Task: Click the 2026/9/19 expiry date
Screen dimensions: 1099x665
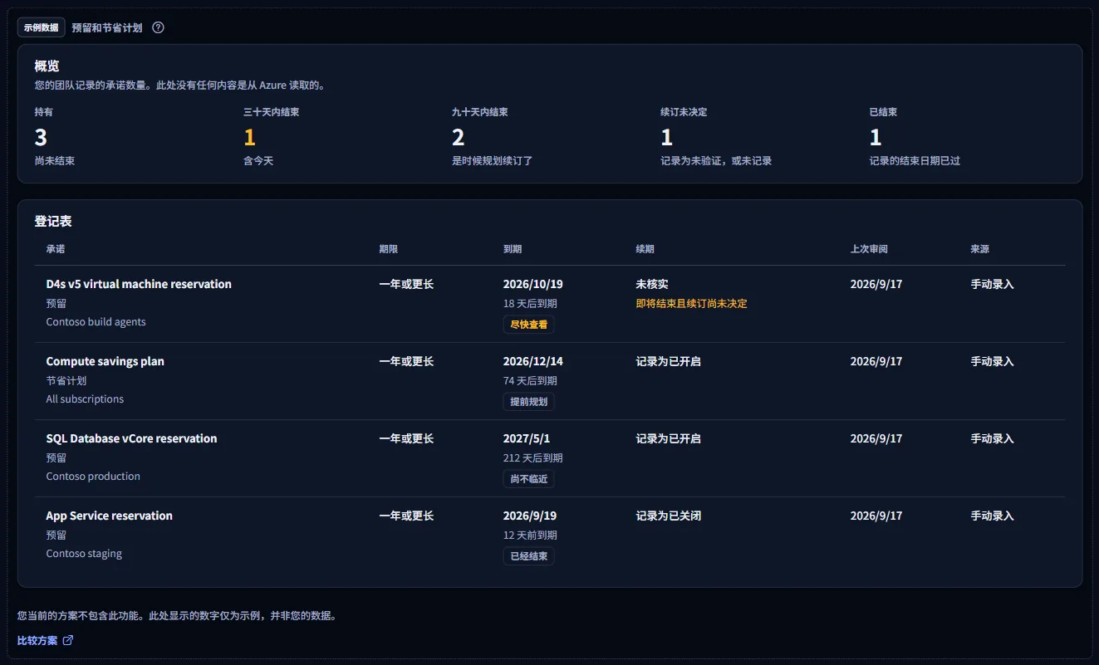Action: click(530, 516)
